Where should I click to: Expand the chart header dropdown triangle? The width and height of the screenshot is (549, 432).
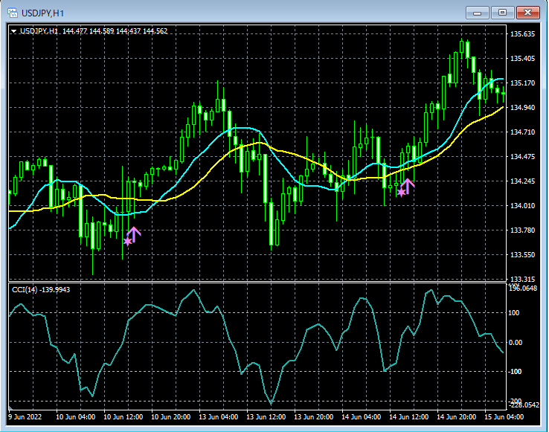tap(13, 31)
